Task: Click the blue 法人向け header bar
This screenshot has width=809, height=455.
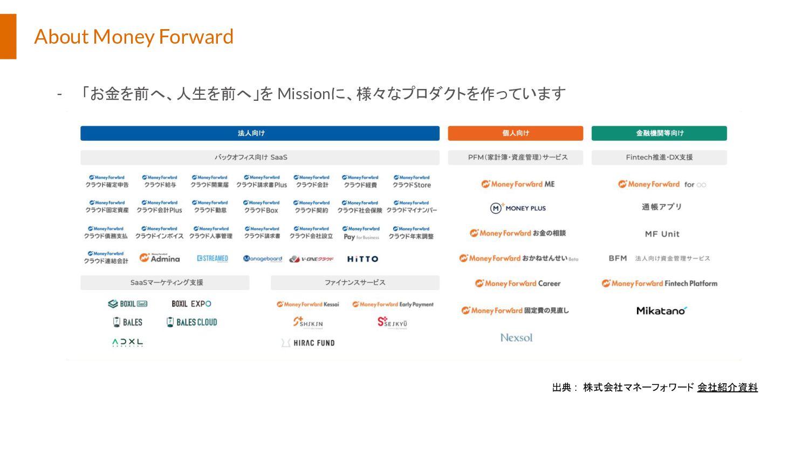Action: coord(260,133)
